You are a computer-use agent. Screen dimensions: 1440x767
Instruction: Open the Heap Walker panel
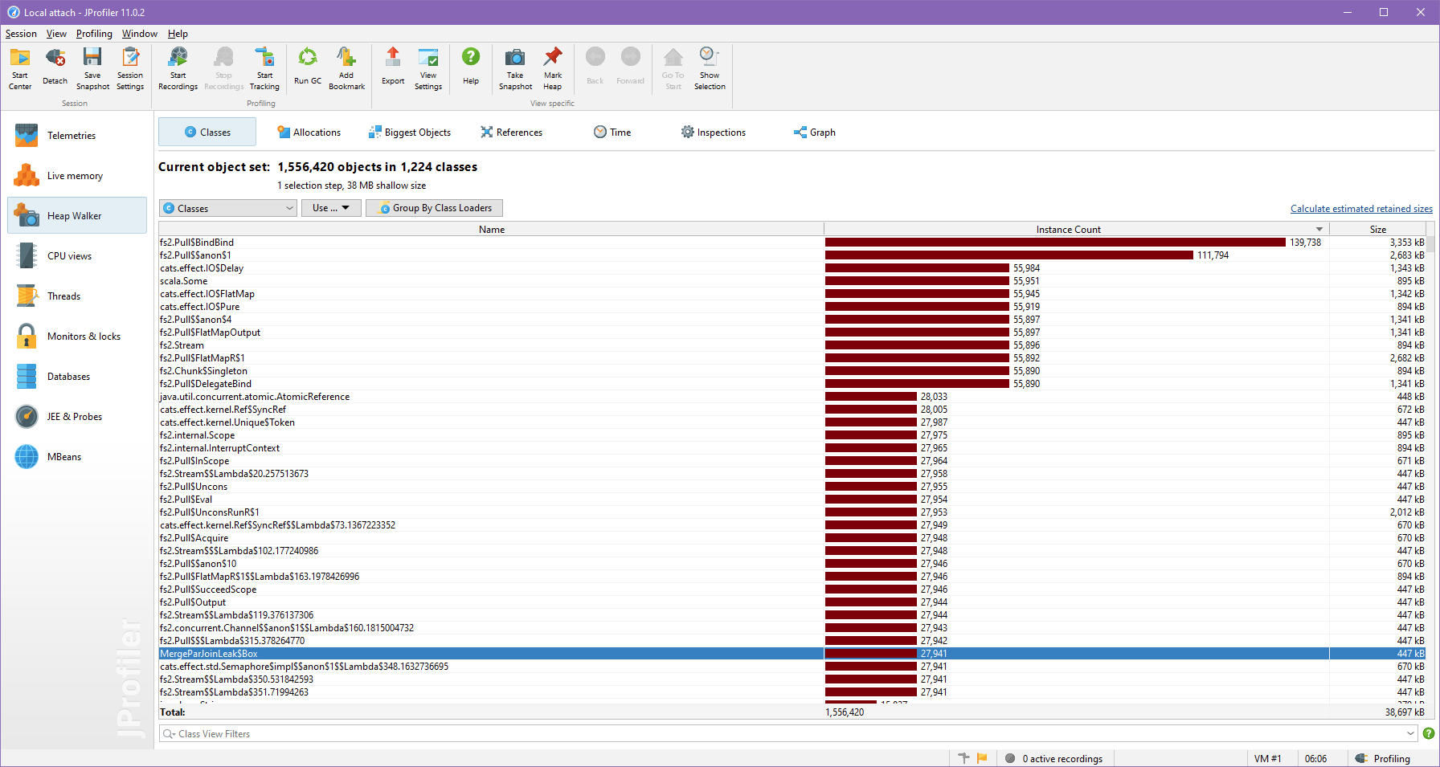tap(75, 215)
